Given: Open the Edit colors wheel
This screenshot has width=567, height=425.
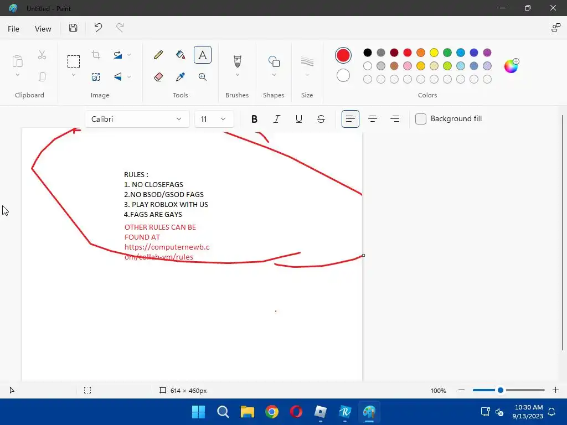Looking at the screenshot, I should (511, 66).
